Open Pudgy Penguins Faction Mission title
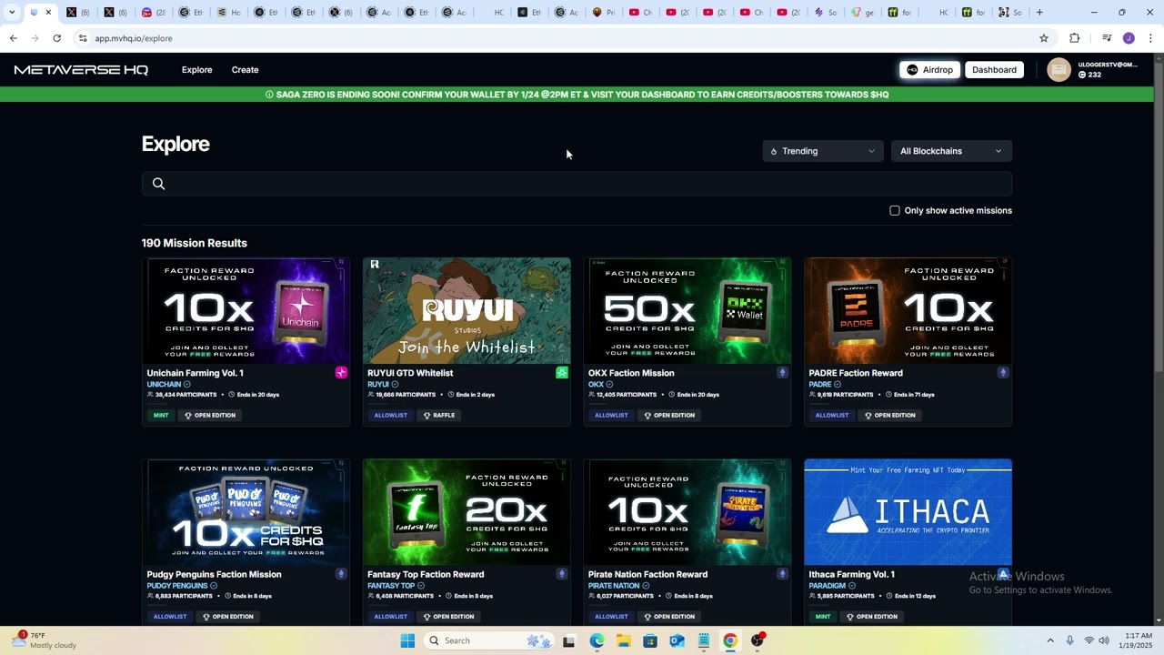Image resolution: width=1164 pixels, height=655 pixels. pos(214,574)
